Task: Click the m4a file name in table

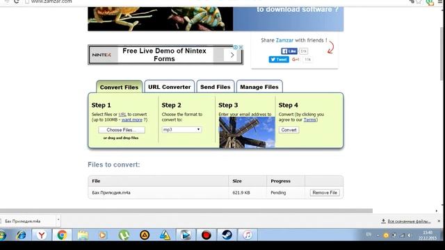Action: [111, 193]
